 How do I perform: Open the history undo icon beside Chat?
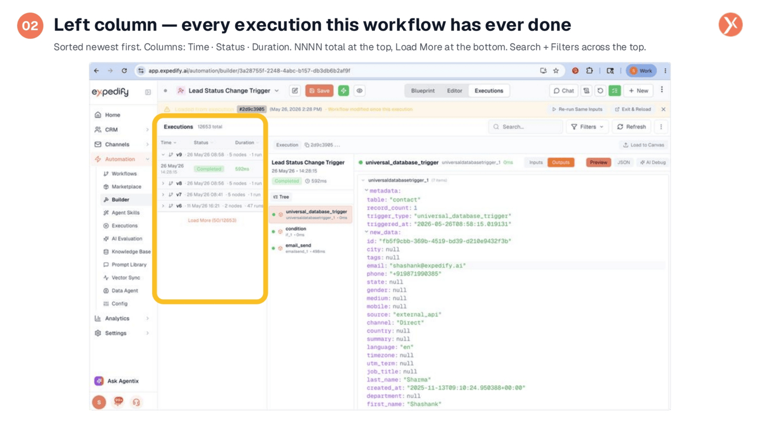pyautogui.click(x=600, y=91)
